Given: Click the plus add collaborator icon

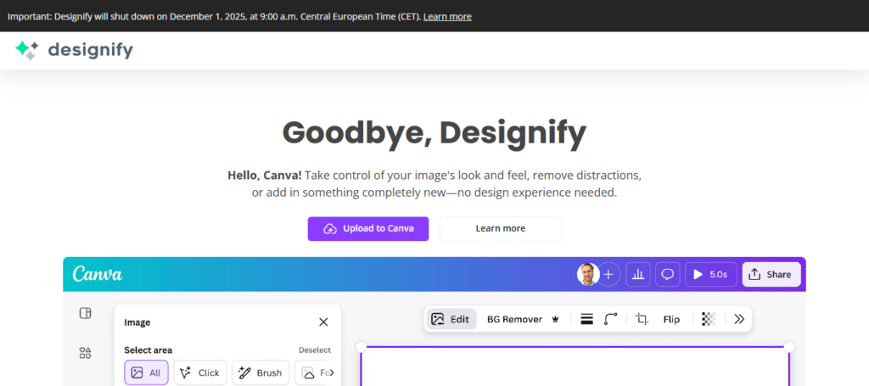Looking at the screenshot, I should pyautogui.click(x=609, y=274).
